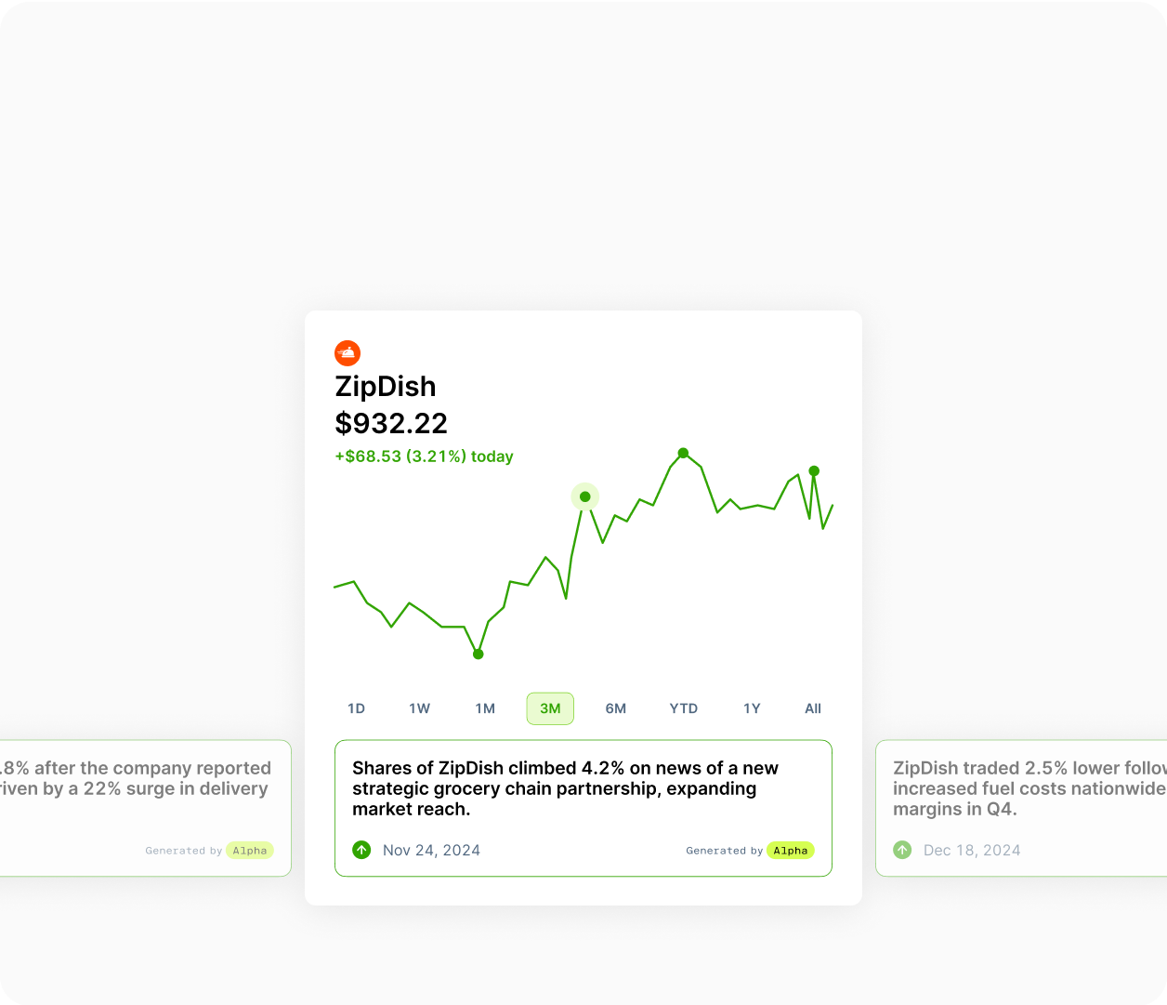Screen dimensions: 1167x1005
Task: Click the up-arrow icon beside Dec 18, 2024
Action: [902, 850]
